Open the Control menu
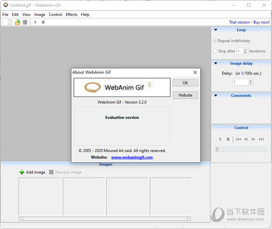This screenshot has width=272, height=229. click(56, 15)
